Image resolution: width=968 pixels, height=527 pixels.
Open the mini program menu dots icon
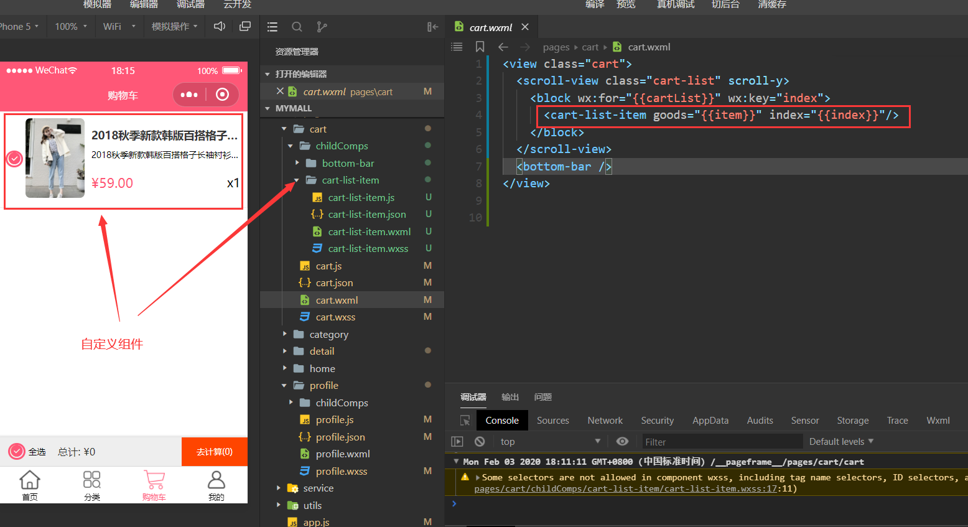point(189,95)
